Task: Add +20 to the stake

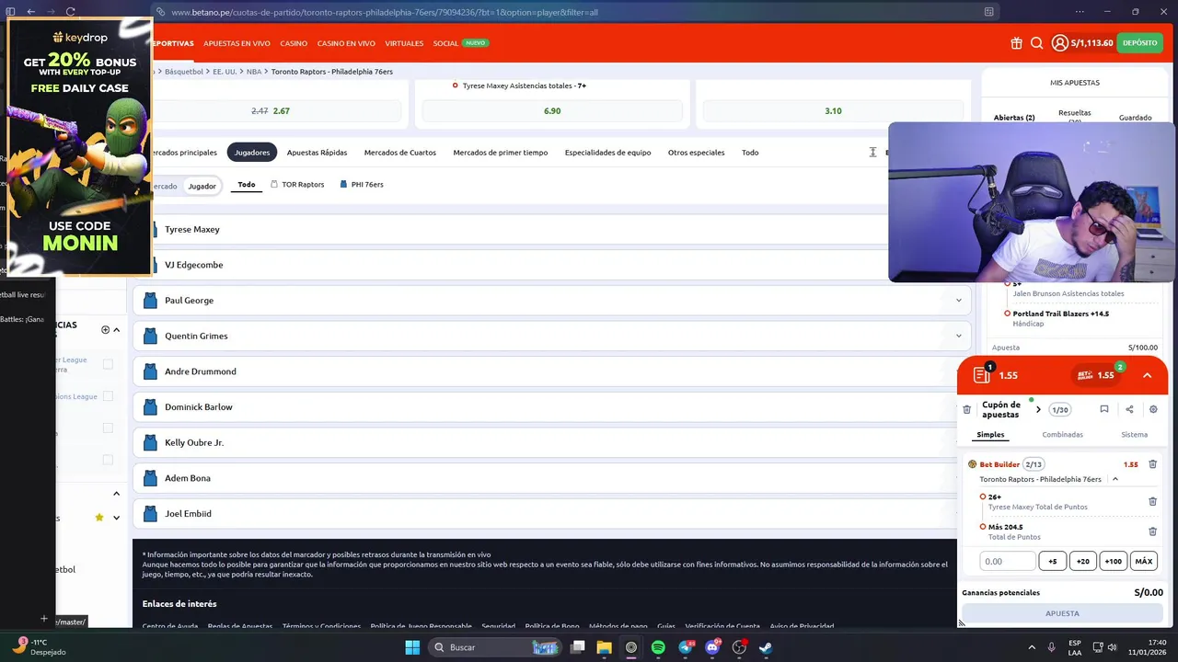Action: (1083, 561)
